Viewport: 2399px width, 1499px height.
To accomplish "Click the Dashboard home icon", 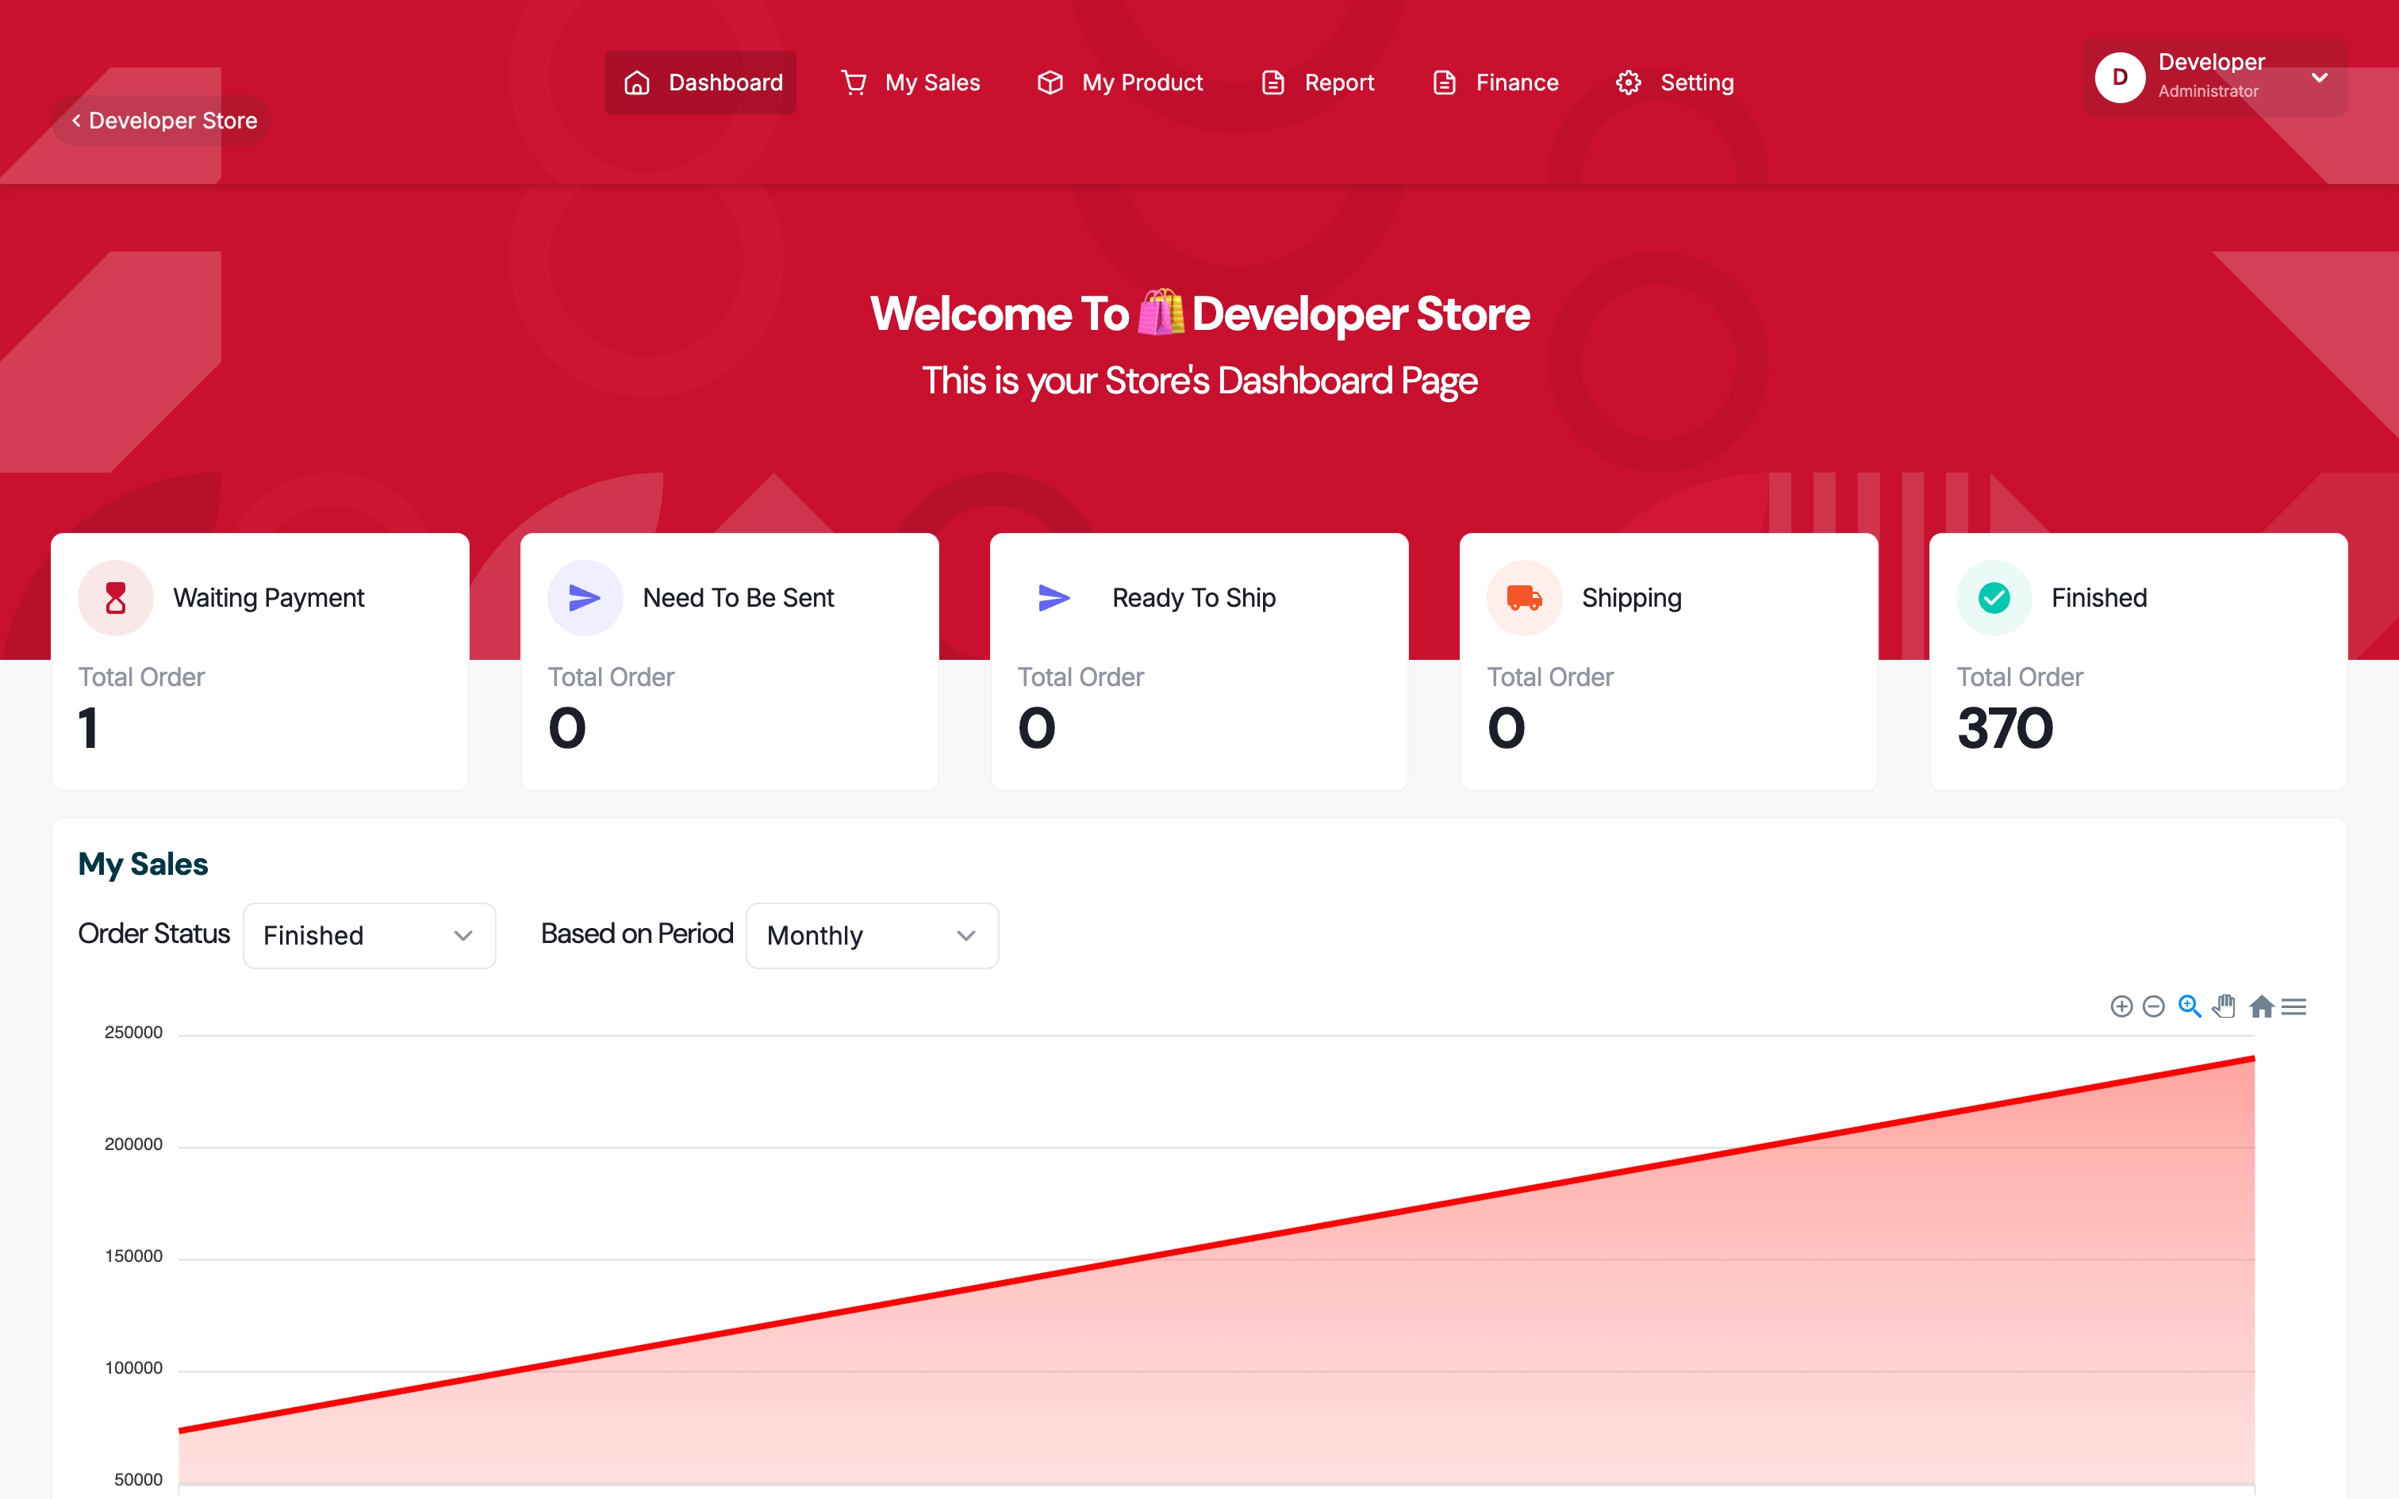I will pyautogui.click(x=637, y=82).
